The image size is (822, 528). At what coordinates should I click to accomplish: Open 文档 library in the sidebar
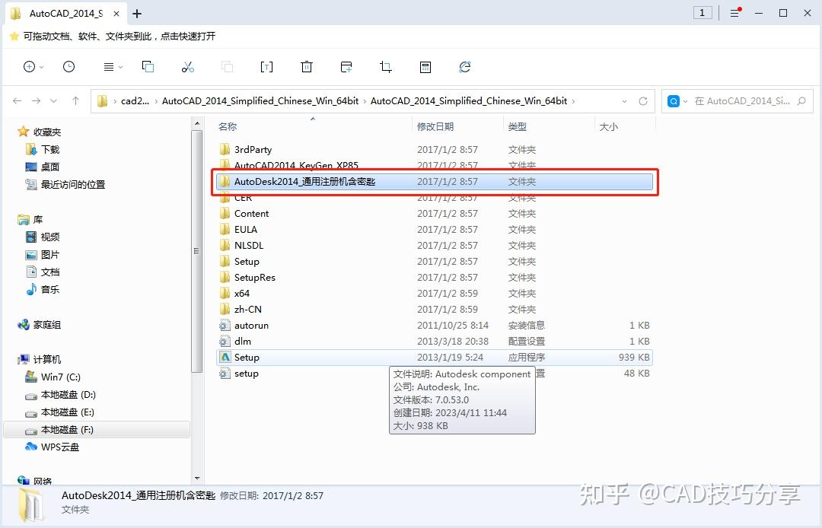tap(43, 272)
